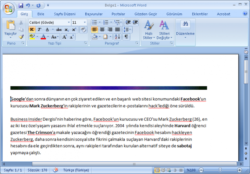Open highlight color dropdown arrow
This screenshot has height=174, width=250.
click(37, 37)
